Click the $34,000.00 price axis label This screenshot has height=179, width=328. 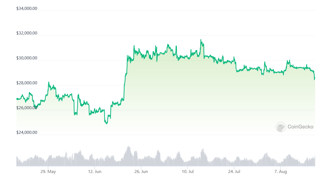coord(27,8)
